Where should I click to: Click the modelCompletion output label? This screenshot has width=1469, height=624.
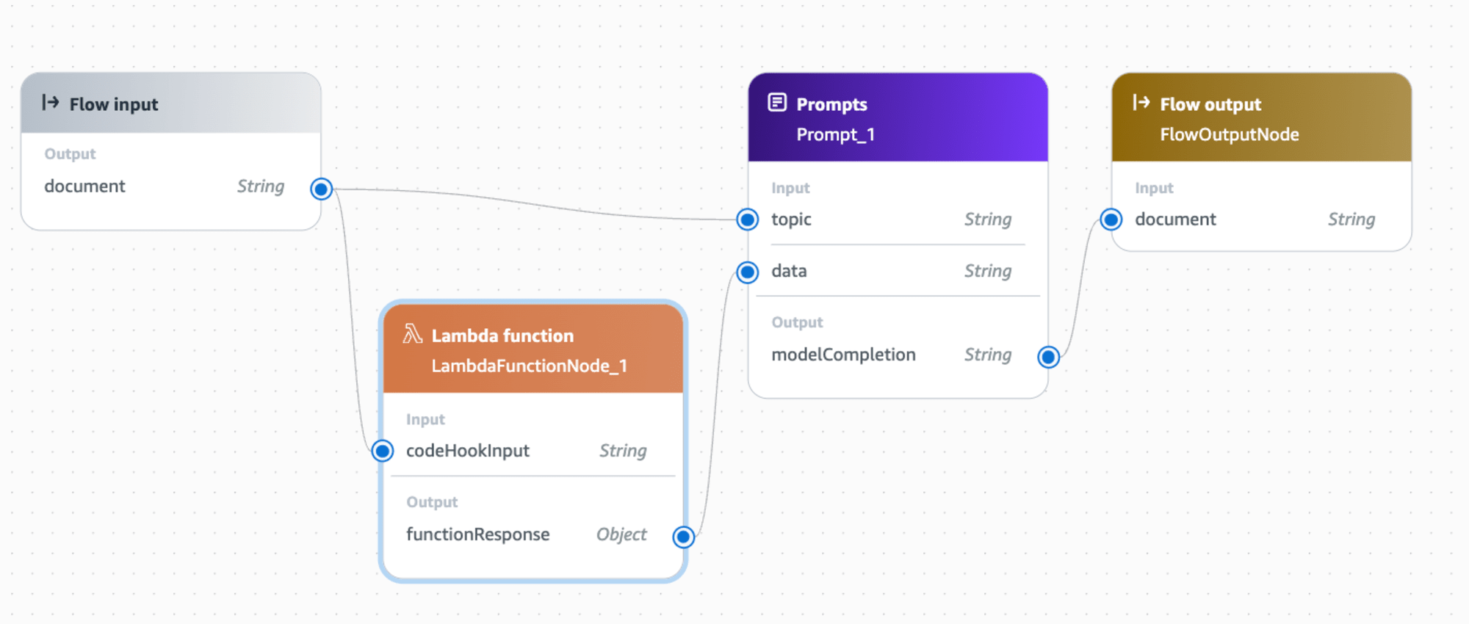click(x=843, y=355)
